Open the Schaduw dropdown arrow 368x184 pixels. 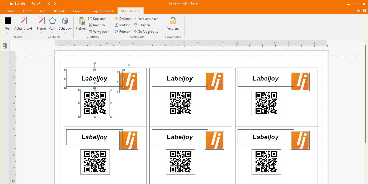coord(65,33)
